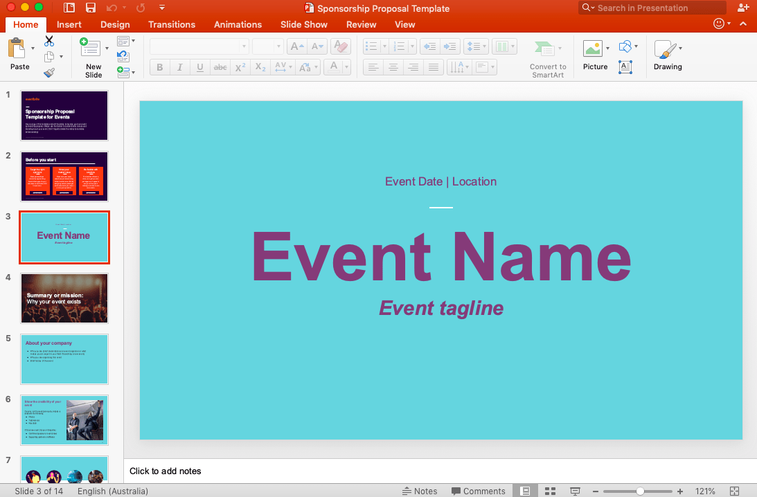Image resolution: width=757 pixels, height=497 pixels.
Task: Click the Format Painter brush icon
Action: tap(49, 72)
